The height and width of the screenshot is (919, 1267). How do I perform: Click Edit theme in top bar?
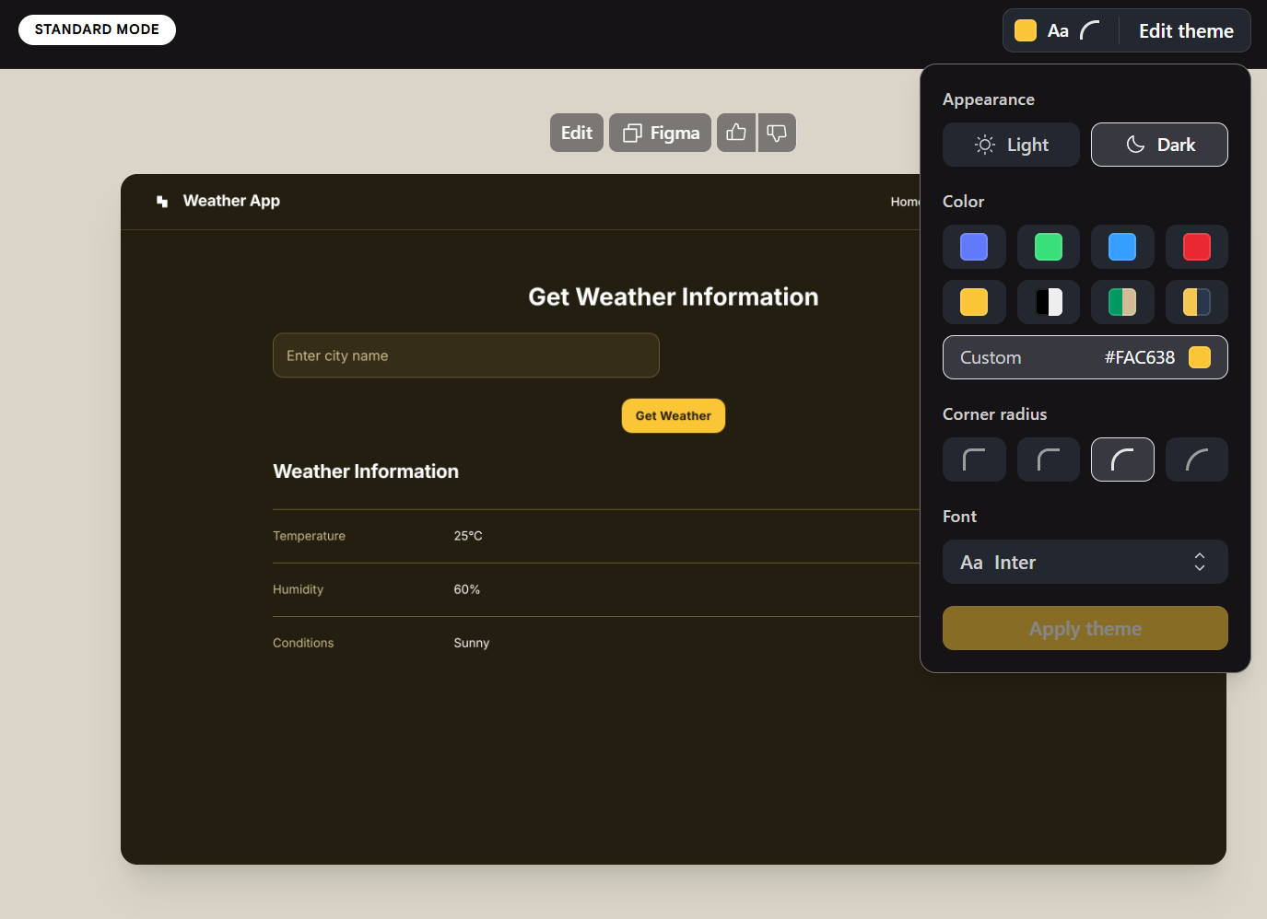click(1186, 31)
